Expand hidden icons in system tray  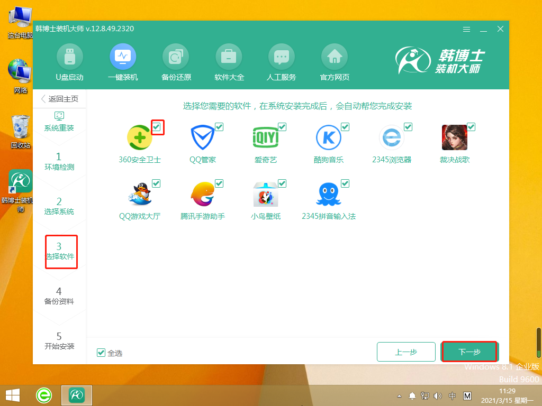pyautogui.click(x=399, y=395)
